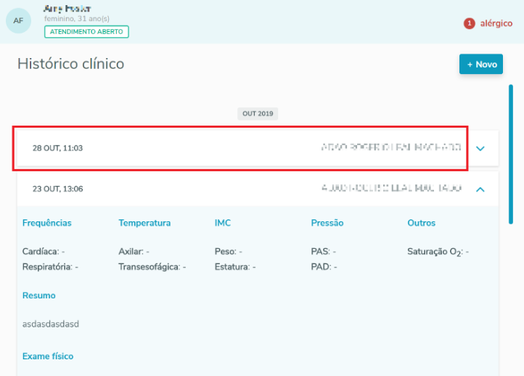
Task: Click the Histórico clínico page title
Action: [71, 63]
